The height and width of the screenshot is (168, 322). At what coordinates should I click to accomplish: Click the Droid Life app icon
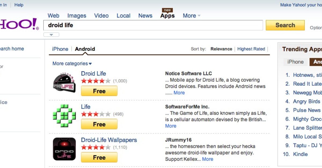pos(64,83)
